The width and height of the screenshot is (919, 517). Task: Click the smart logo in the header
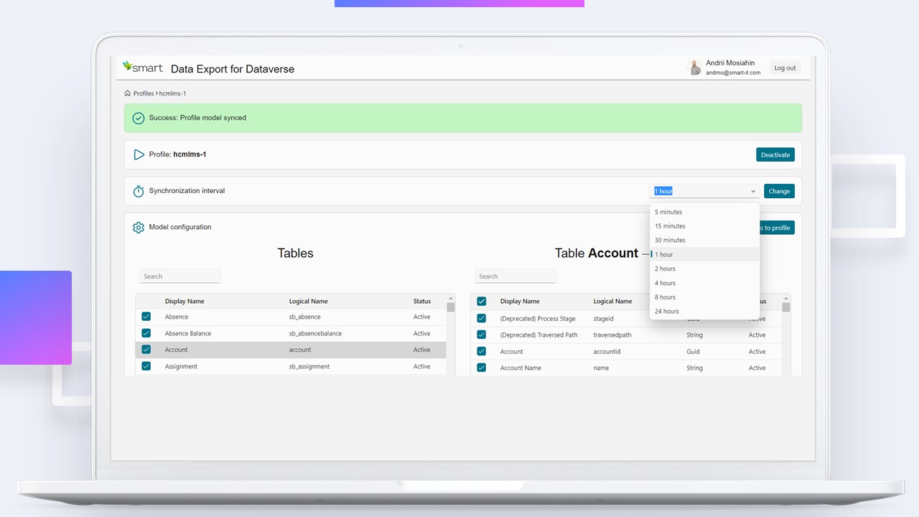pos(142,67)
